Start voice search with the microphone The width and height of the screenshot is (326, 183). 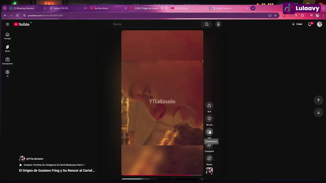(218, 24)
